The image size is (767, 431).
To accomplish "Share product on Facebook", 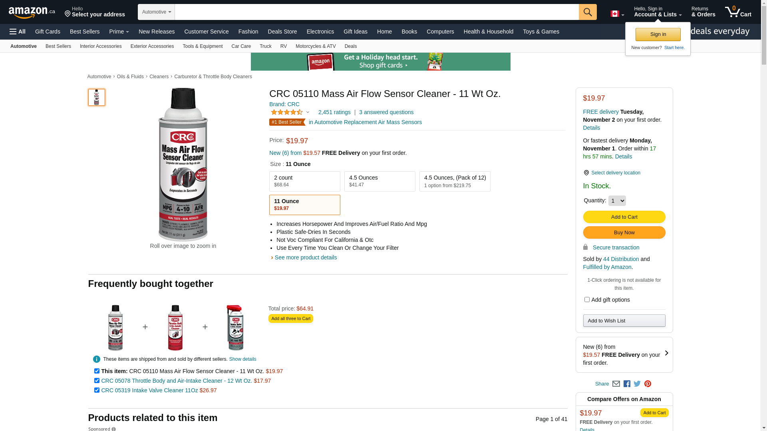I will (627, 384).
